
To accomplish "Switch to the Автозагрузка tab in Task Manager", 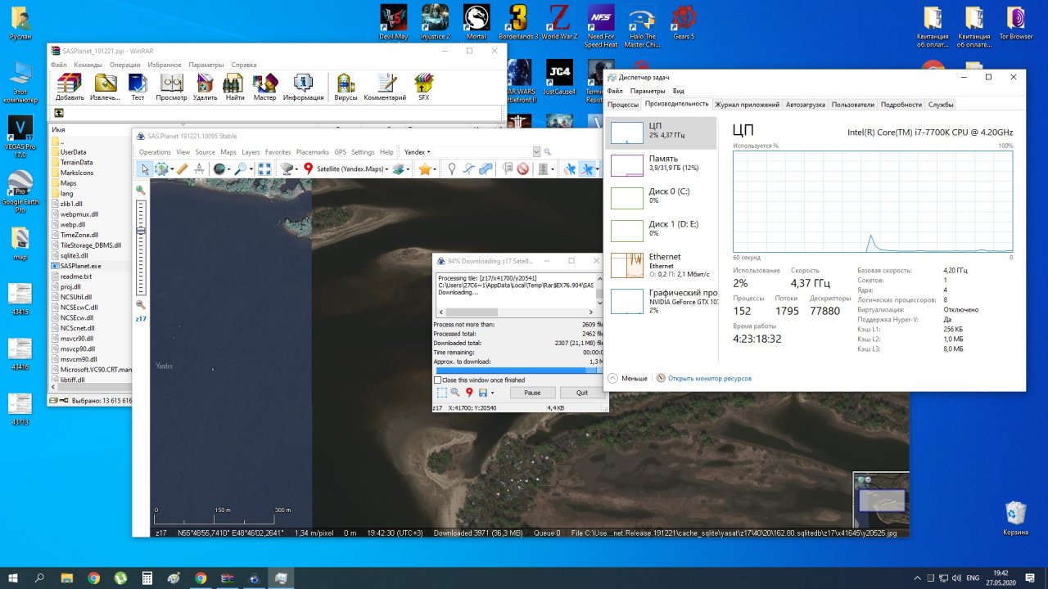I will (806, 105).
